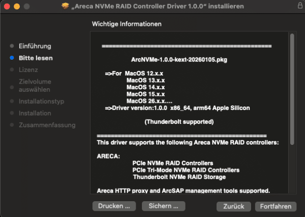Viewport: 305px width, 217px height.
Task: Click PCIe Tri-Mode NVMe RAID Controllers line
Action: coord(186,170)
